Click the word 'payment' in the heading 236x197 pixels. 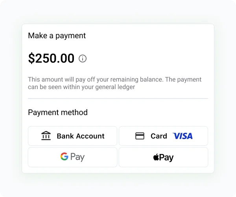(71, 35)
